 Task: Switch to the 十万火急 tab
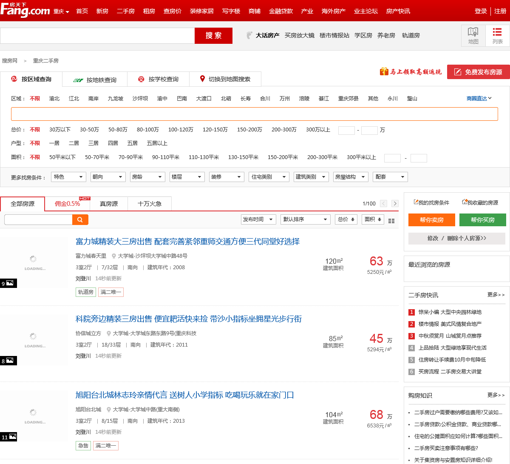150,204
